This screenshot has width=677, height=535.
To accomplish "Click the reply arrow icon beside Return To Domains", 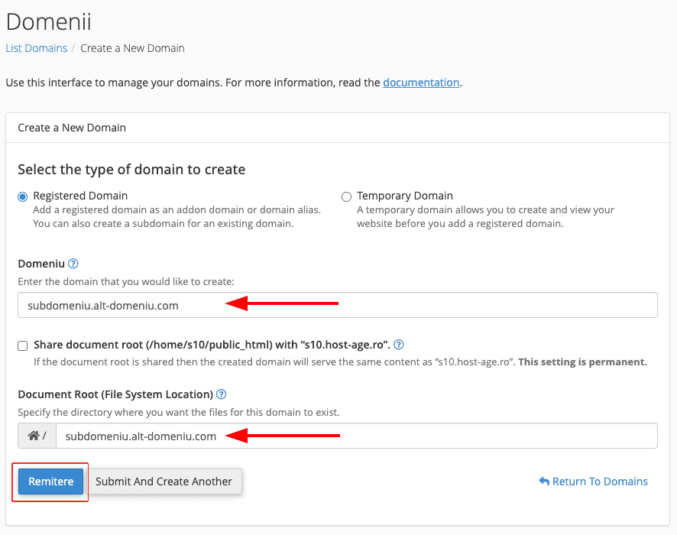I will (x=544, y=481).
